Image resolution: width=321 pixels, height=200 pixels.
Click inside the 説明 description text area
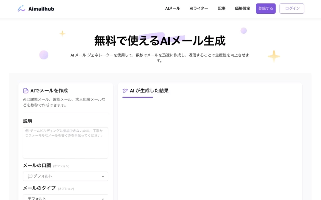pyautogui.click(x=65, y=142)
